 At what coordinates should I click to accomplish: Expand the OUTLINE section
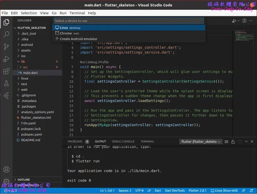(x=24, y=180)
